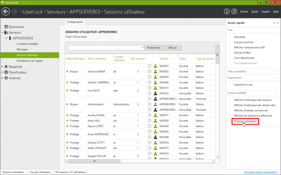Check the WKS049 session checkbox
The image size is (281, 175).
tap(149, 126)
